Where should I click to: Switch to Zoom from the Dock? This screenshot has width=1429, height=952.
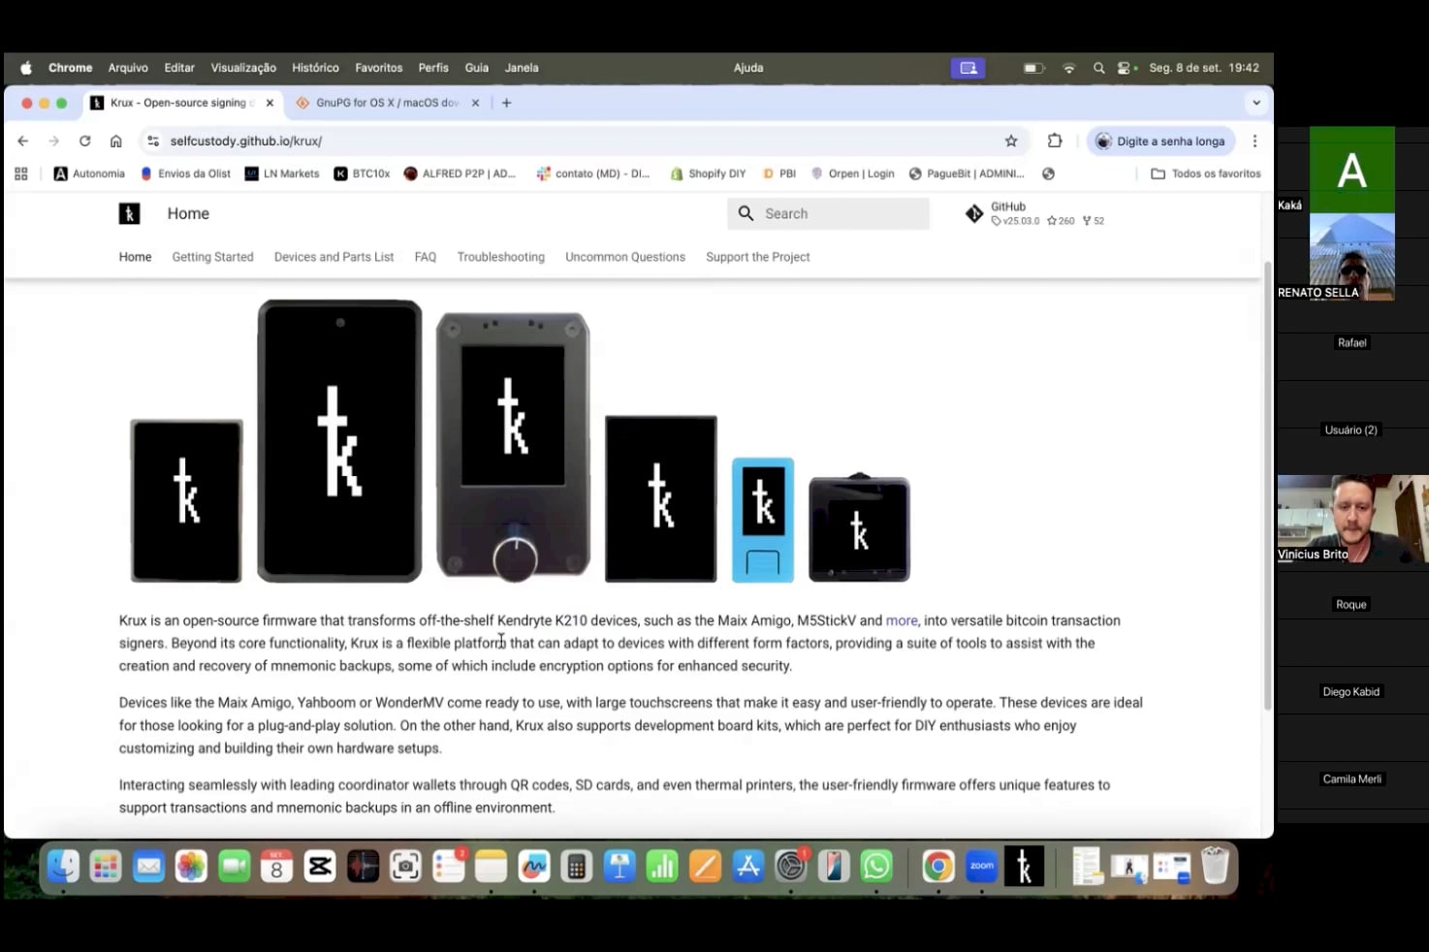pyautogui.click(x=981, y=866)
